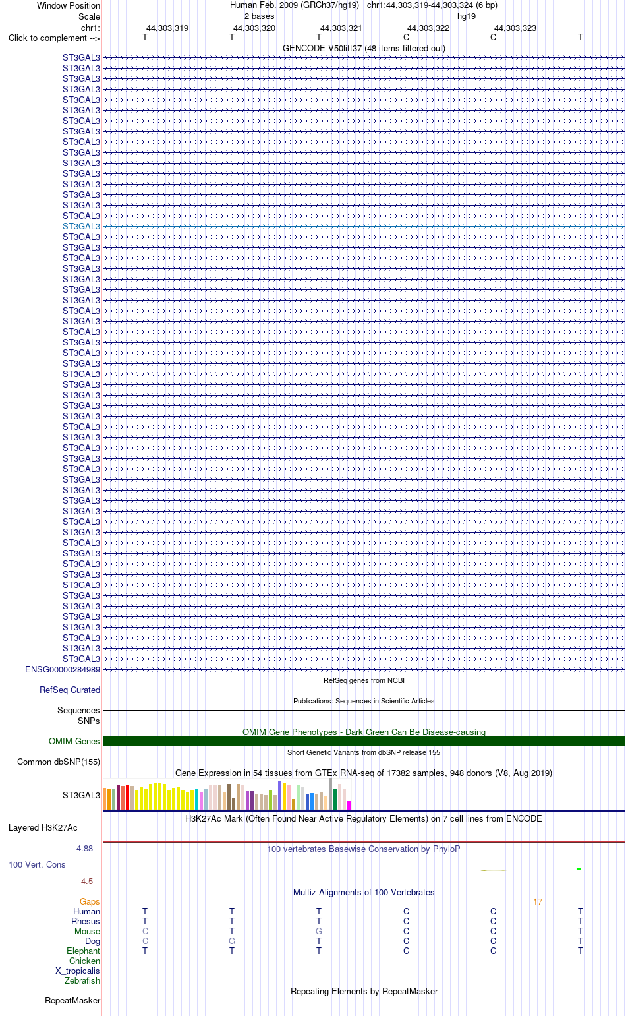Screen dimensions: 626x1016
Task: Open the ENSG00000284989 gene label
Action: click(63, 669)
